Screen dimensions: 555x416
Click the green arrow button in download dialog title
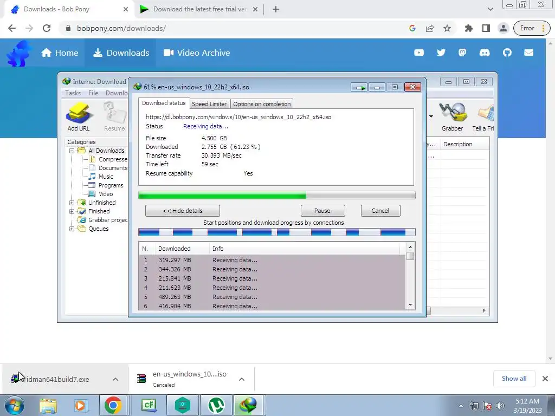360,87
